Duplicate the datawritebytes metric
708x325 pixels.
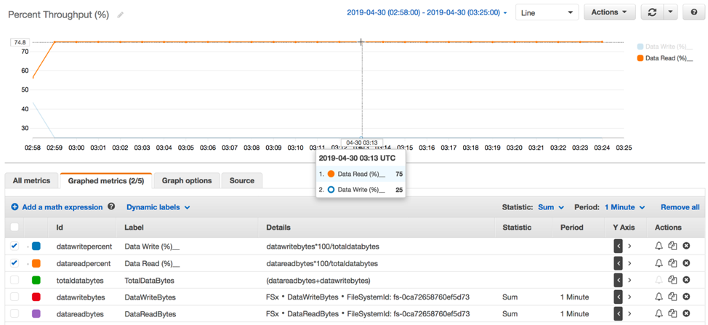click(x=673, y=297)
